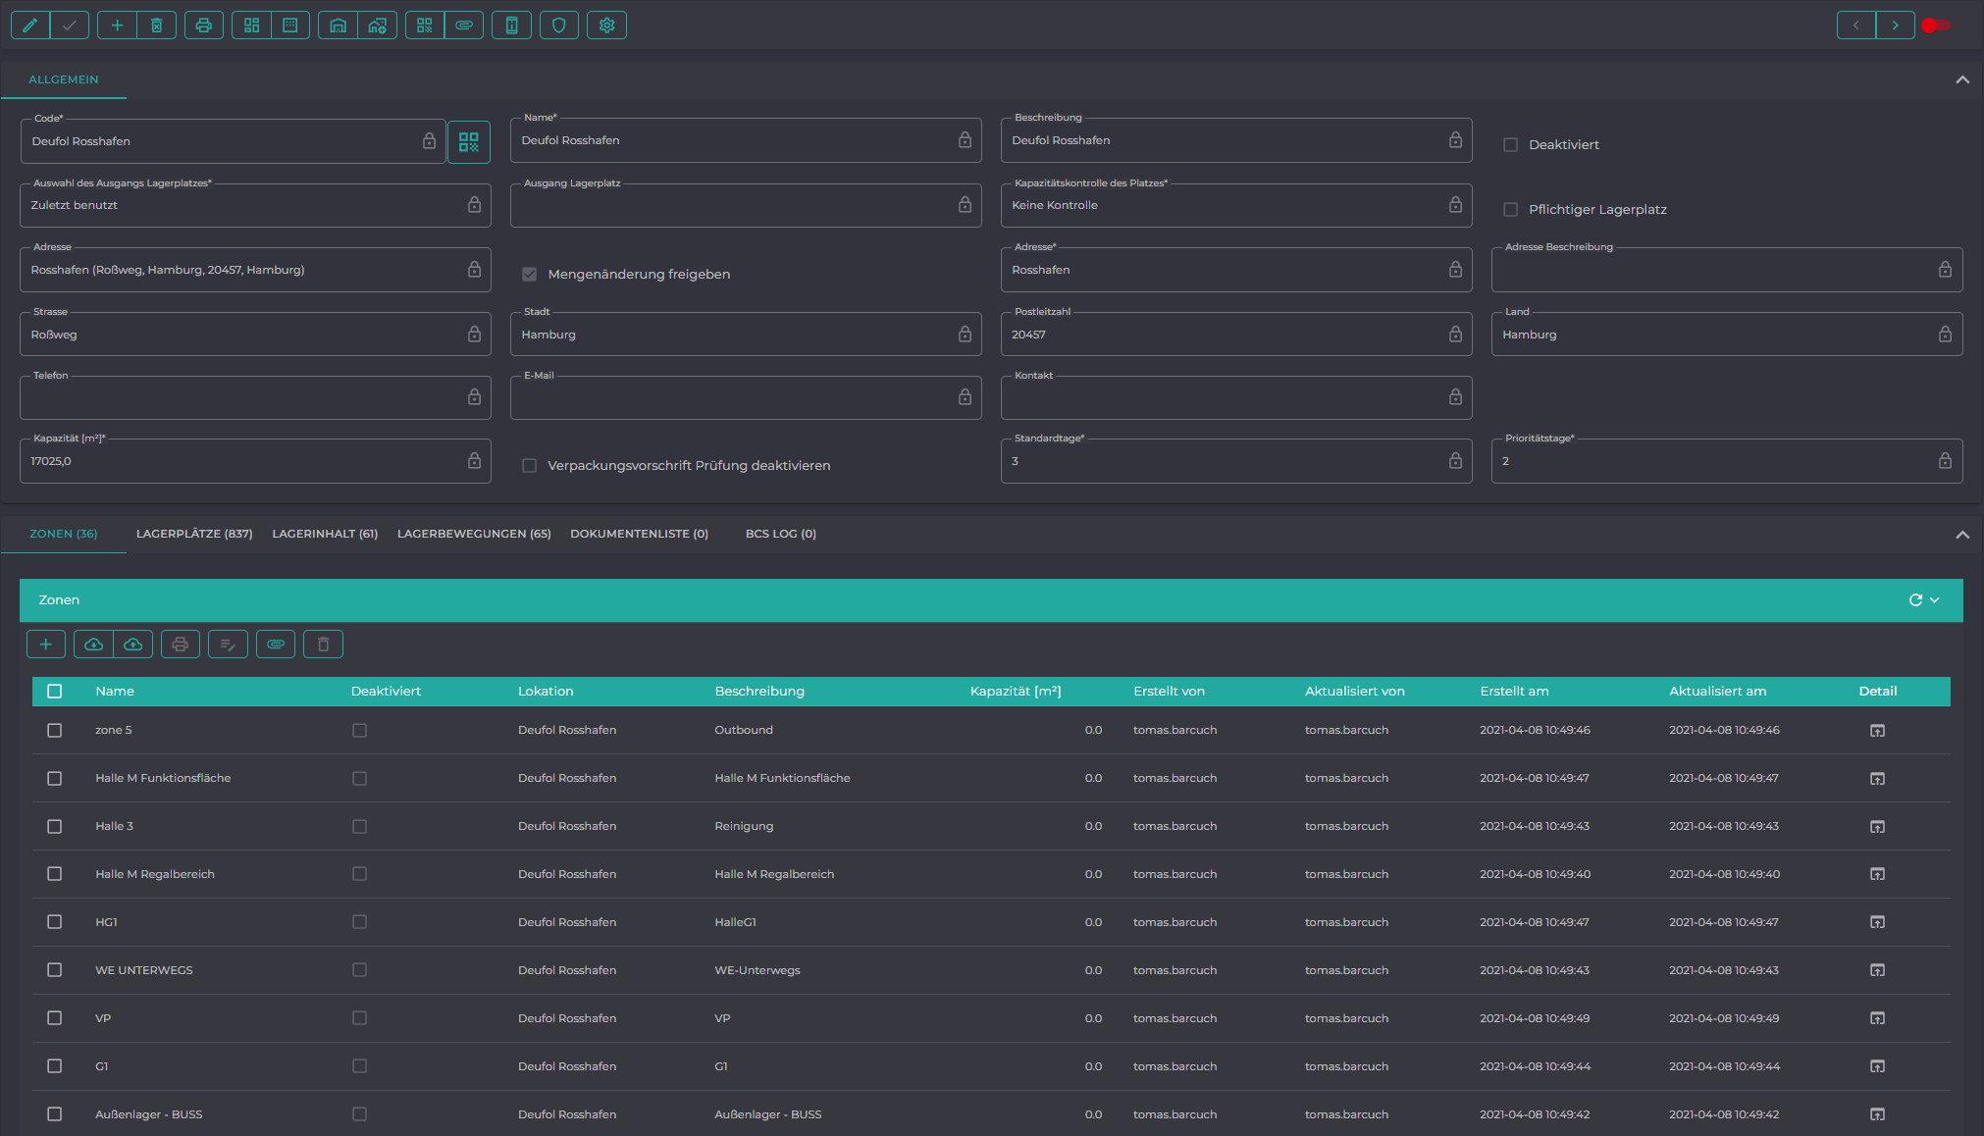Image resolution: width=1984 pixels, height=1136 pixels.
Task: Open the BCS Log (0) tab
Action: tap(781, 535)
